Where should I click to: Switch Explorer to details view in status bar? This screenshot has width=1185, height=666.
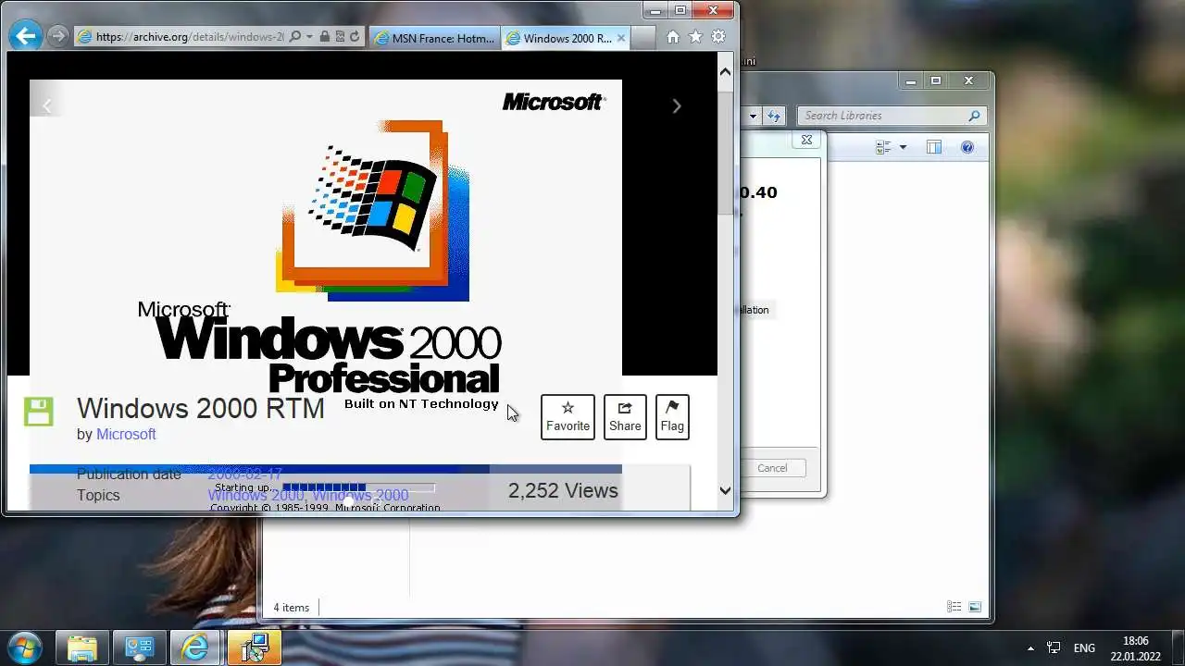tap(954, 607)
